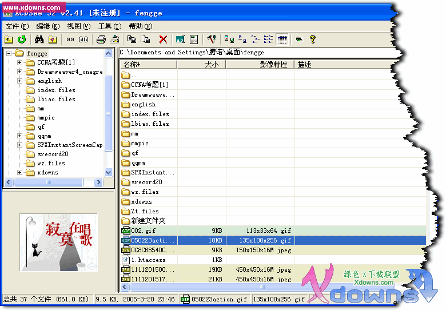Viewport: 446px width, 310px height.
Task: Click the a.b rename icon
Action: [x=180, y=39]
